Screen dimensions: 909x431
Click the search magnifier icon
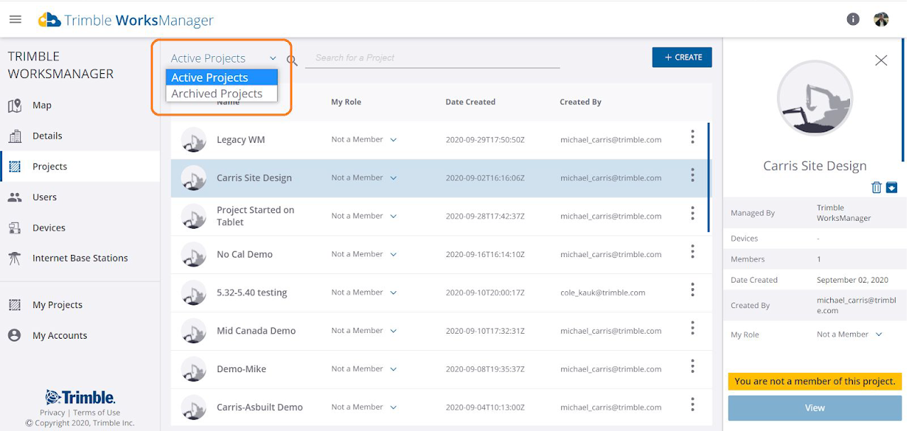pos(292,61)
